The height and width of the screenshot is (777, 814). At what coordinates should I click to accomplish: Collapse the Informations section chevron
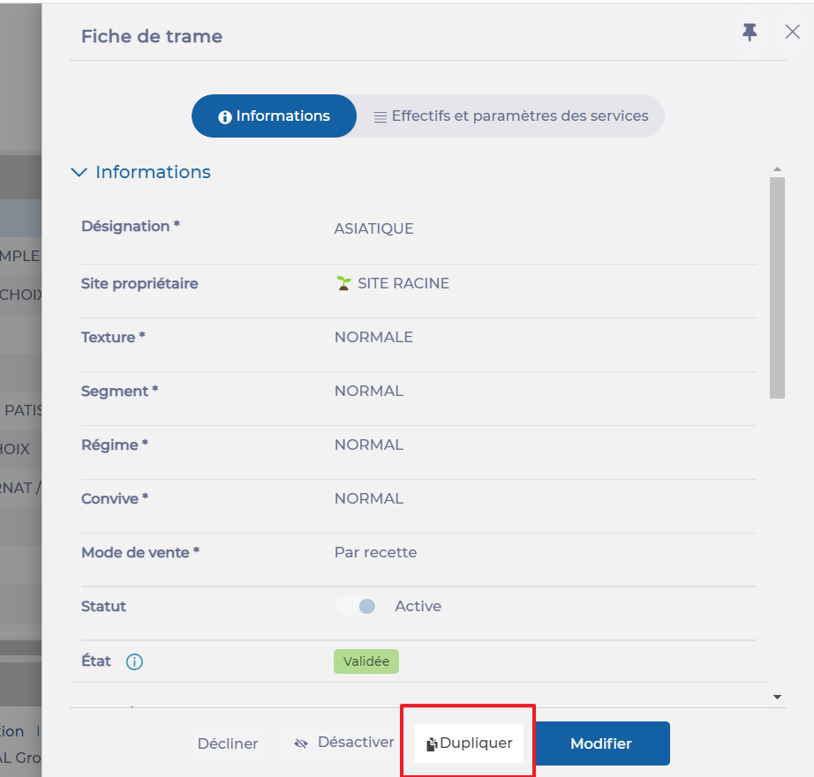(x=79, y=172)
